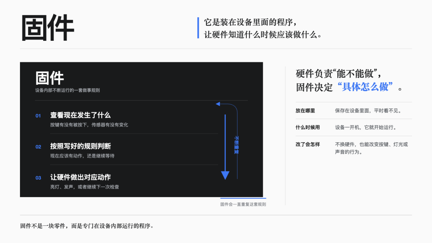Viewport: 432px width, 243px height.
Task: Click the step heading '按照写好的规则判断'
Action: 80,146
